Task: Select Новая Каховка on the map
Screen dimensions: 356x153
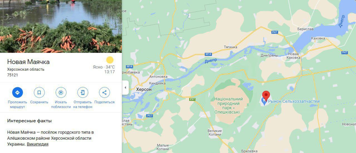Action: [294, 56]
